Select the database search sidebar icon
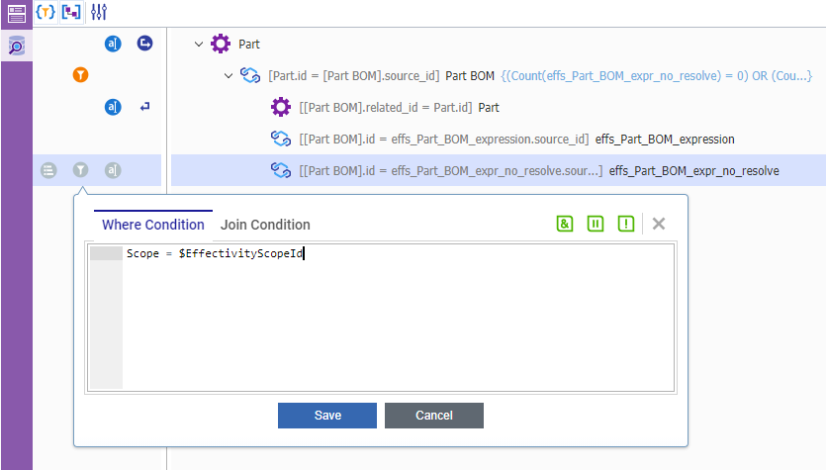 17,46
